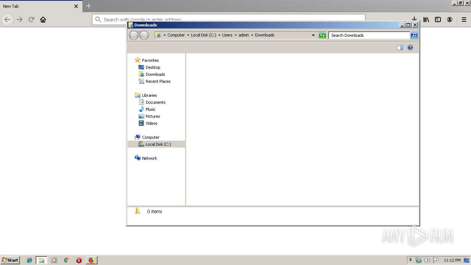Click the Search Downloads input field
Viewport: 471px width, 265px height.
tap(369, 35)
